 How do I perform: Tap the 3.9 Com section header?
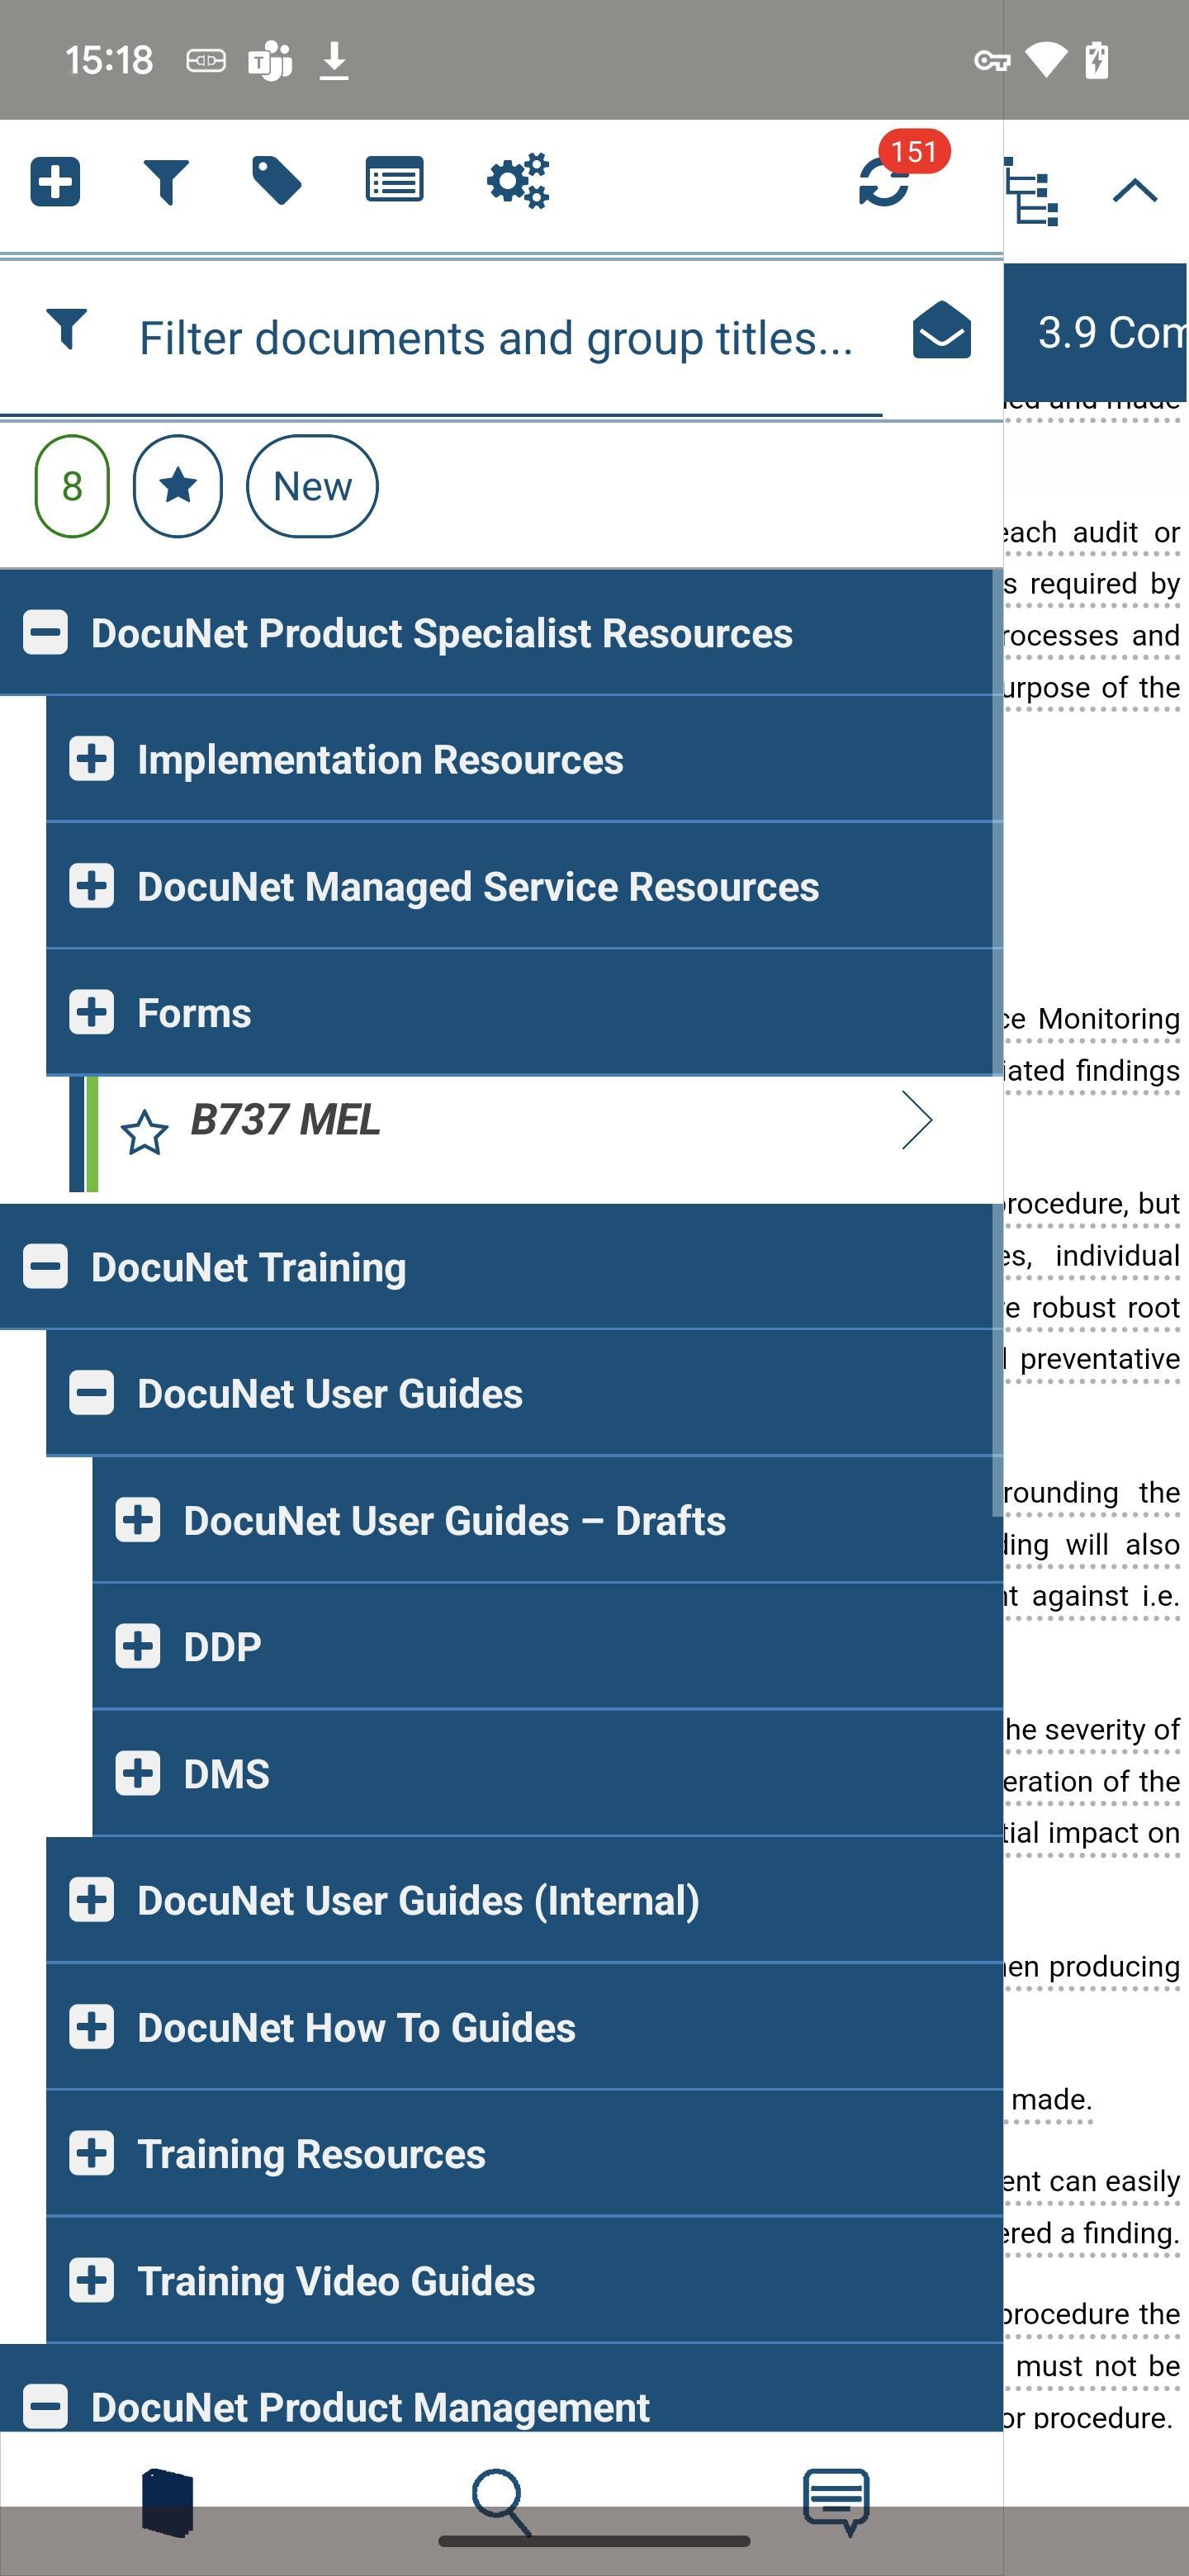click(1096, 332)
